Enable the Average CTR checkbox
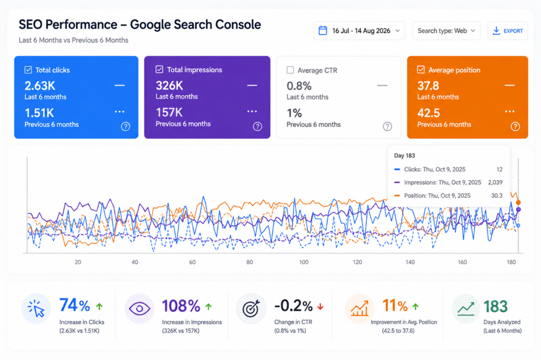Viewport: 541px width, 360px height. point(291,70)
